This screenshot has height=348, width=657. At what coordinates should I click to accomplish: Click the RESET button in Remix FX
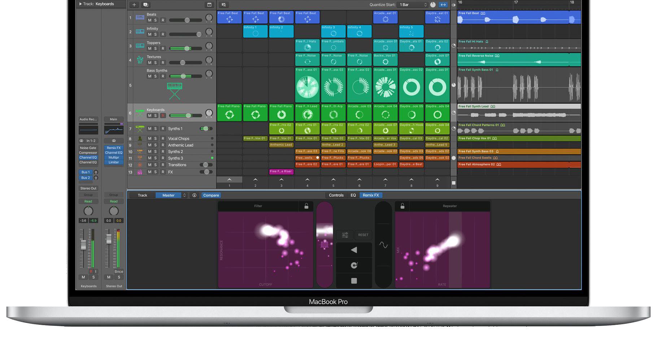point(363,235)
